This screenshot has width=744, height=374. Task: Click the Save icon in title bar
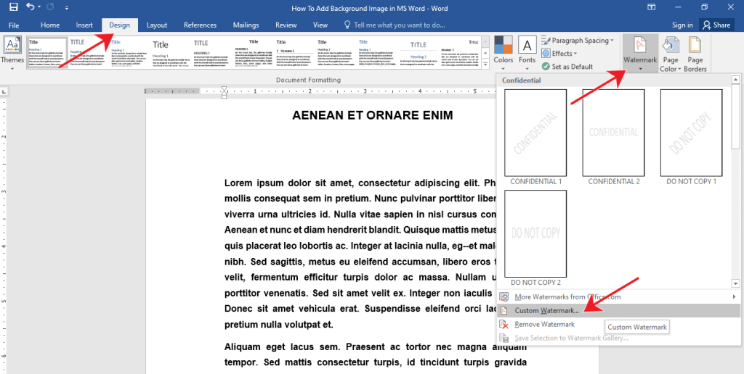click(13, 7)
